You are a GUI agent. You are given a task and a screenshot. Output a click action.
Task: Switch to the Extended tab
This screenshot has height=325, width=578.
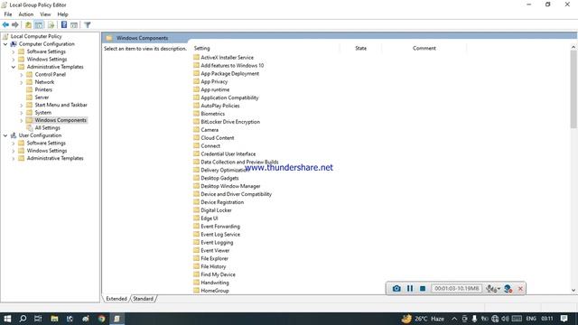click(117, 299)
